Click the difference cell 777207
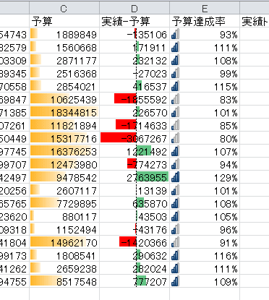 (x=134, y=281)
